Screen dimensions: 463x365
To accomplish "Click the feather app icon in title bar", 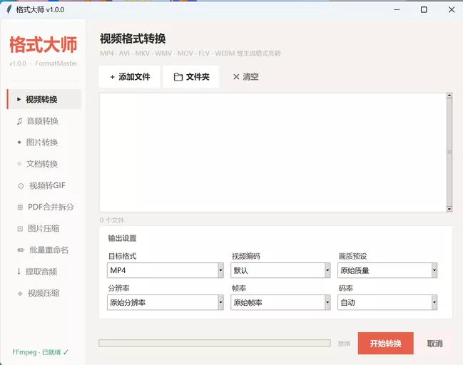I will tap(9, 9).
